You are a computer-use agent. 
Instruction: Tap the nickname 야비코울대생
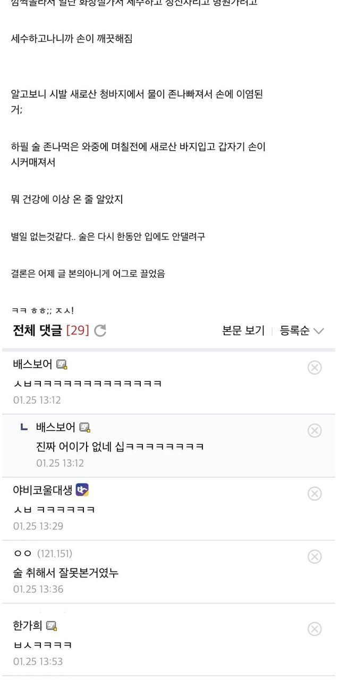tap(42, 490)
